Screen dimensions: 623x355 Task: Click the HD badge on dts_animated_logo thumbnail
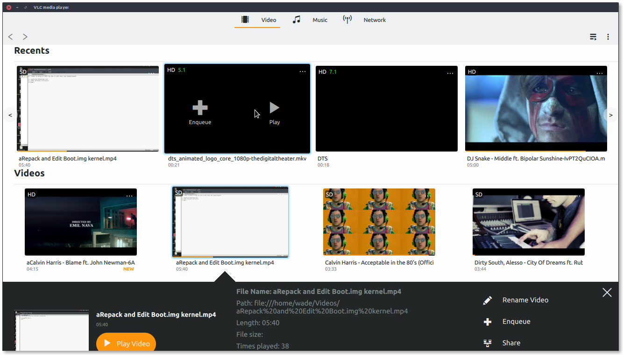171,70
